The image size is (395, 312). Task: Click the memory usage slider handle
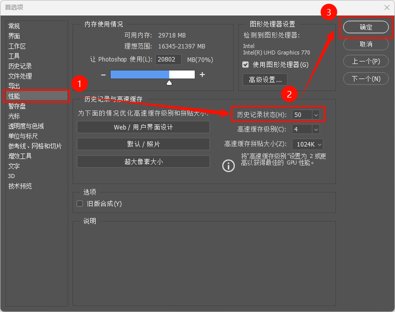[169, 82]
